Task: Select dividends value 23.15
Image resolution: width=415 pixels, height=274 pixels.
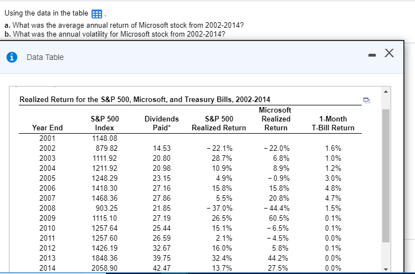Action: (x=161, y=178)
